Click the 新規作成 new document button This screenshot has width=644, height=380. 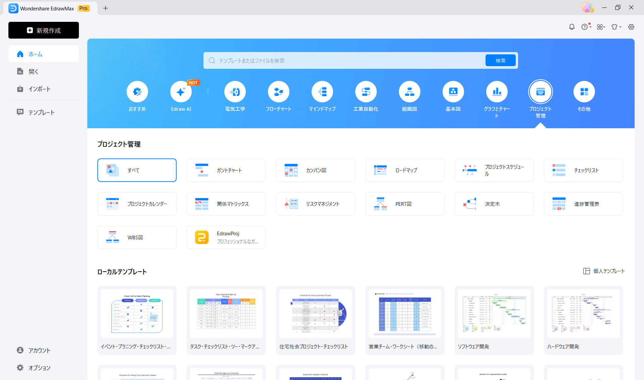(44, 30)
